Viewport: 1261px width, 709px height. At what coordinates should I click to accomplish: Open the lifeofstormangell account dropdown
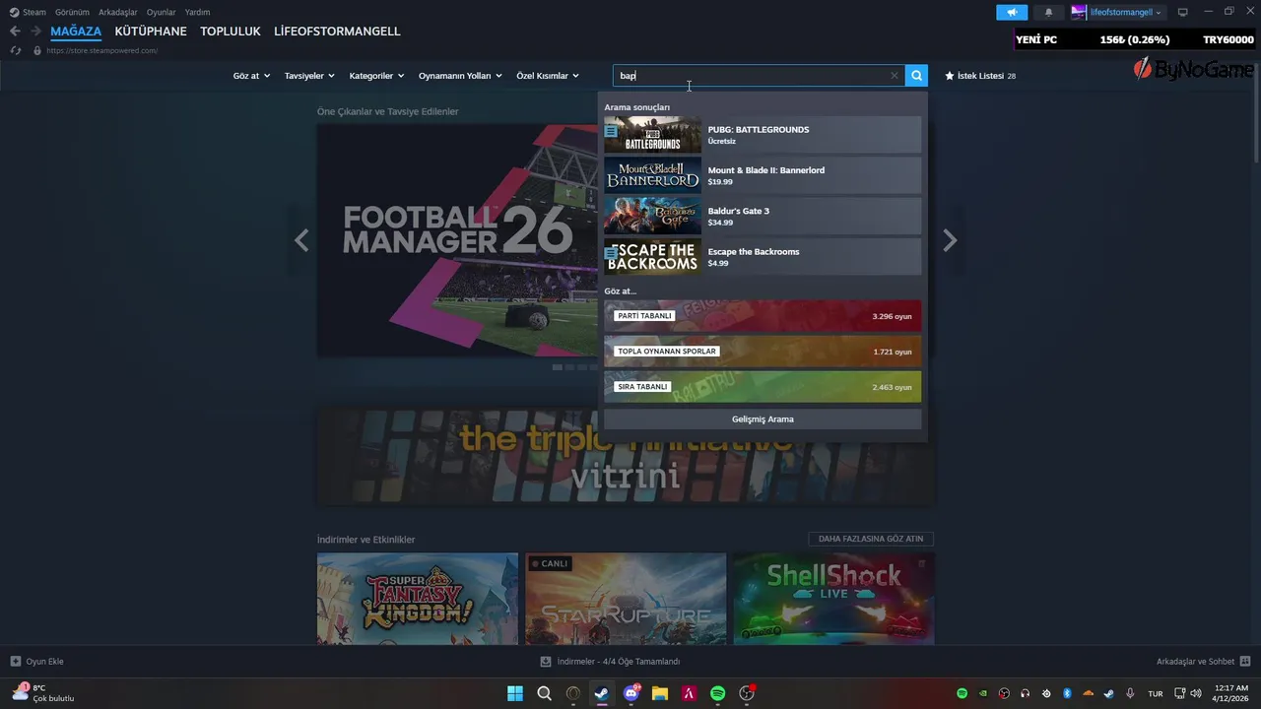pyautogui.click(x=1126, y=12)
